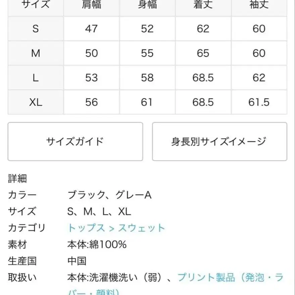Click the 身長別サイズイメージ button
Viewport: 295px width, 295px height.
point(220,141)
